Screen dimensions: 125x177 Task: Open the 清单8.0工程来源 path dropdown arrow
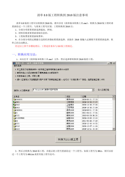point(93,90)
